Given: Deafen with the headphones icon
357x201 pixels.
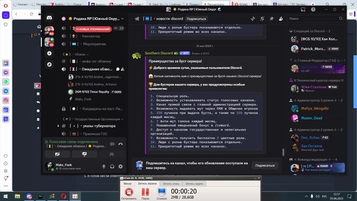Looking at the screenshot, I should [112, 166].
